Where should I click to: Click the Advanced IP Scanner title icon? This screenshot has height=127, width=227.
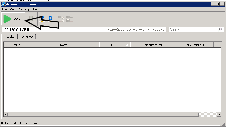tap(3, 4)
